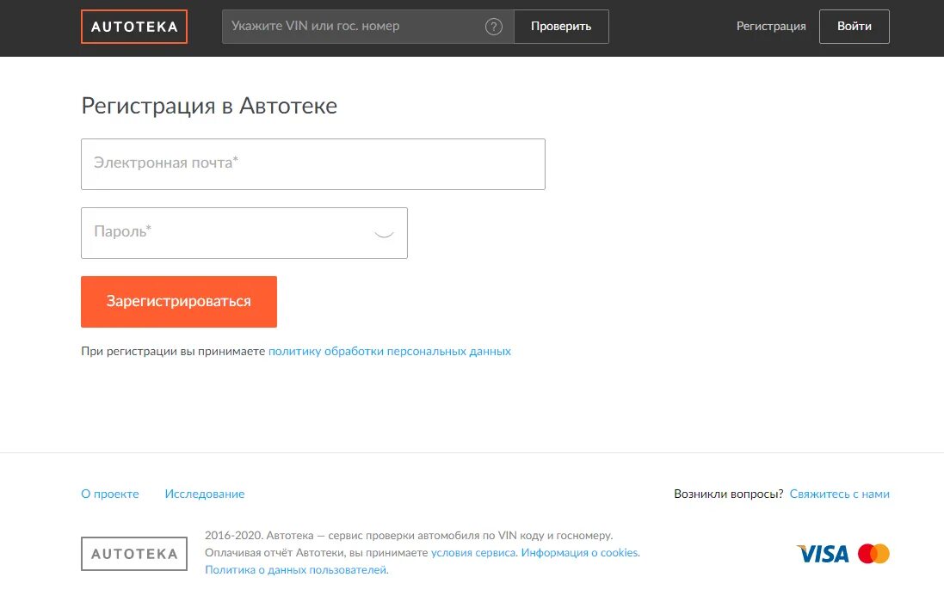Click the question mark help icon
The height and width of the screenshot is (608, 944).
494,27
